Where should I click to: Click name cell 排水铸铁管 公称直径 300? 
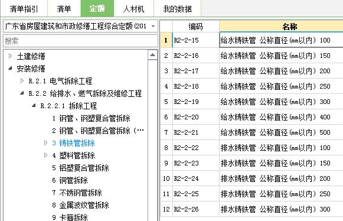pyautogui.click(x=281, y=209)
